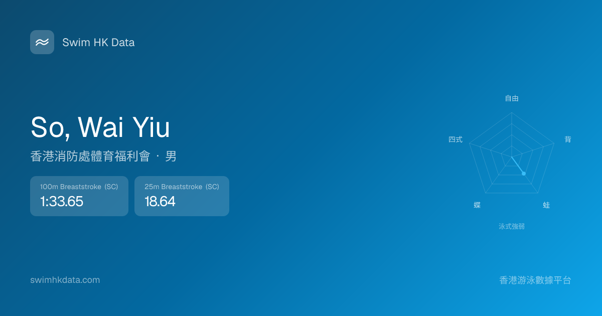Select the Swim HK Data brand title
602x316 pixels.
pos(98,43)
